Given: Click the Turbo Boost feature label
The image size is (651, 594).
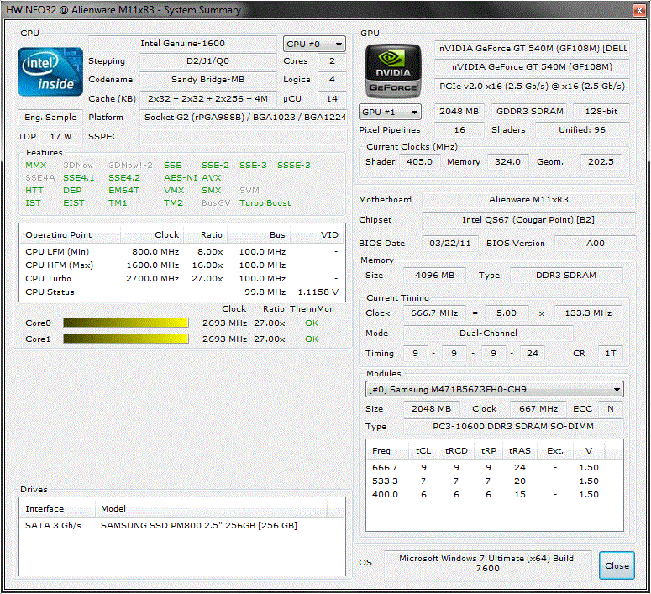Looking at the screenshot, I should coord(265,203).
